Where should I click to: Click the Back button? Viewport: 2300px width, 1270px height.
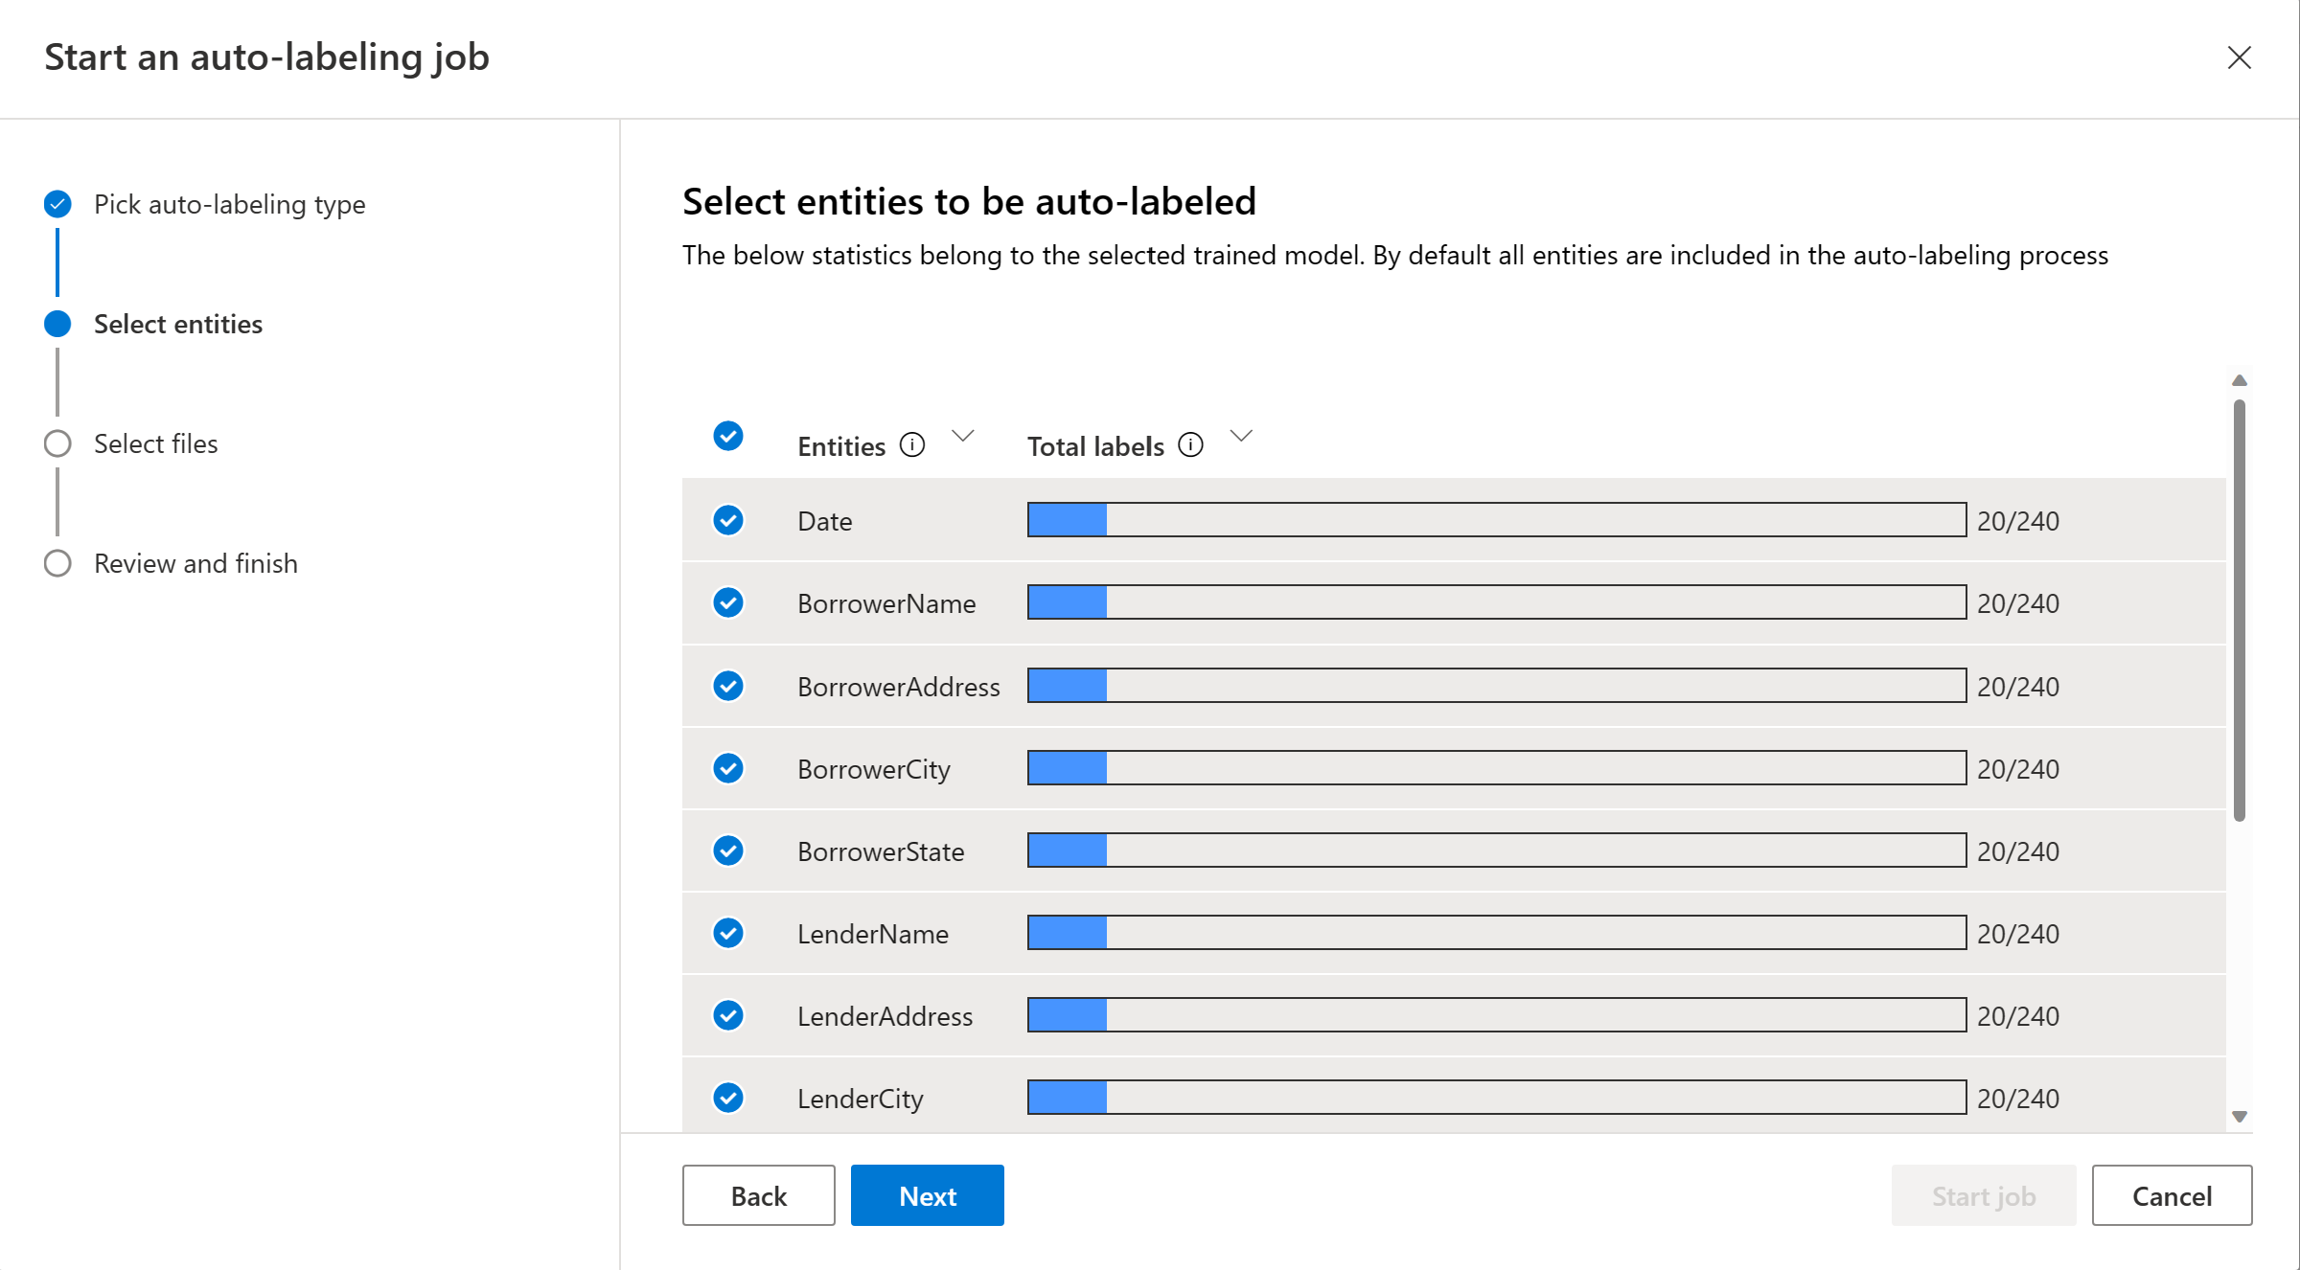pyautogui.click(x=758, y=1195)
